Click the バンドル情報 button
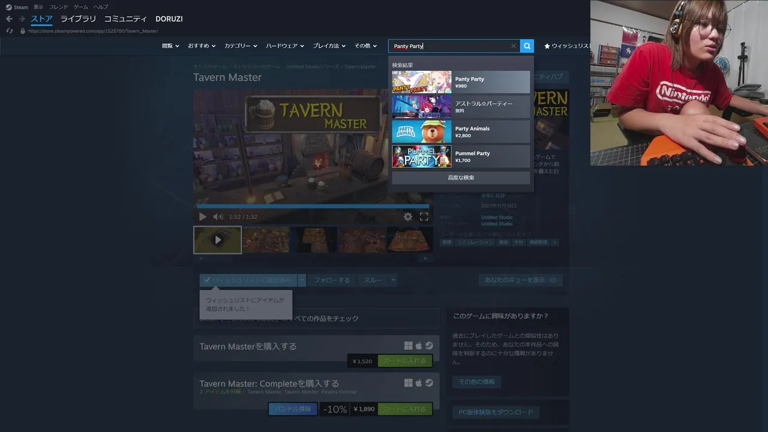 pyautogui.click(x=293, y=409)
